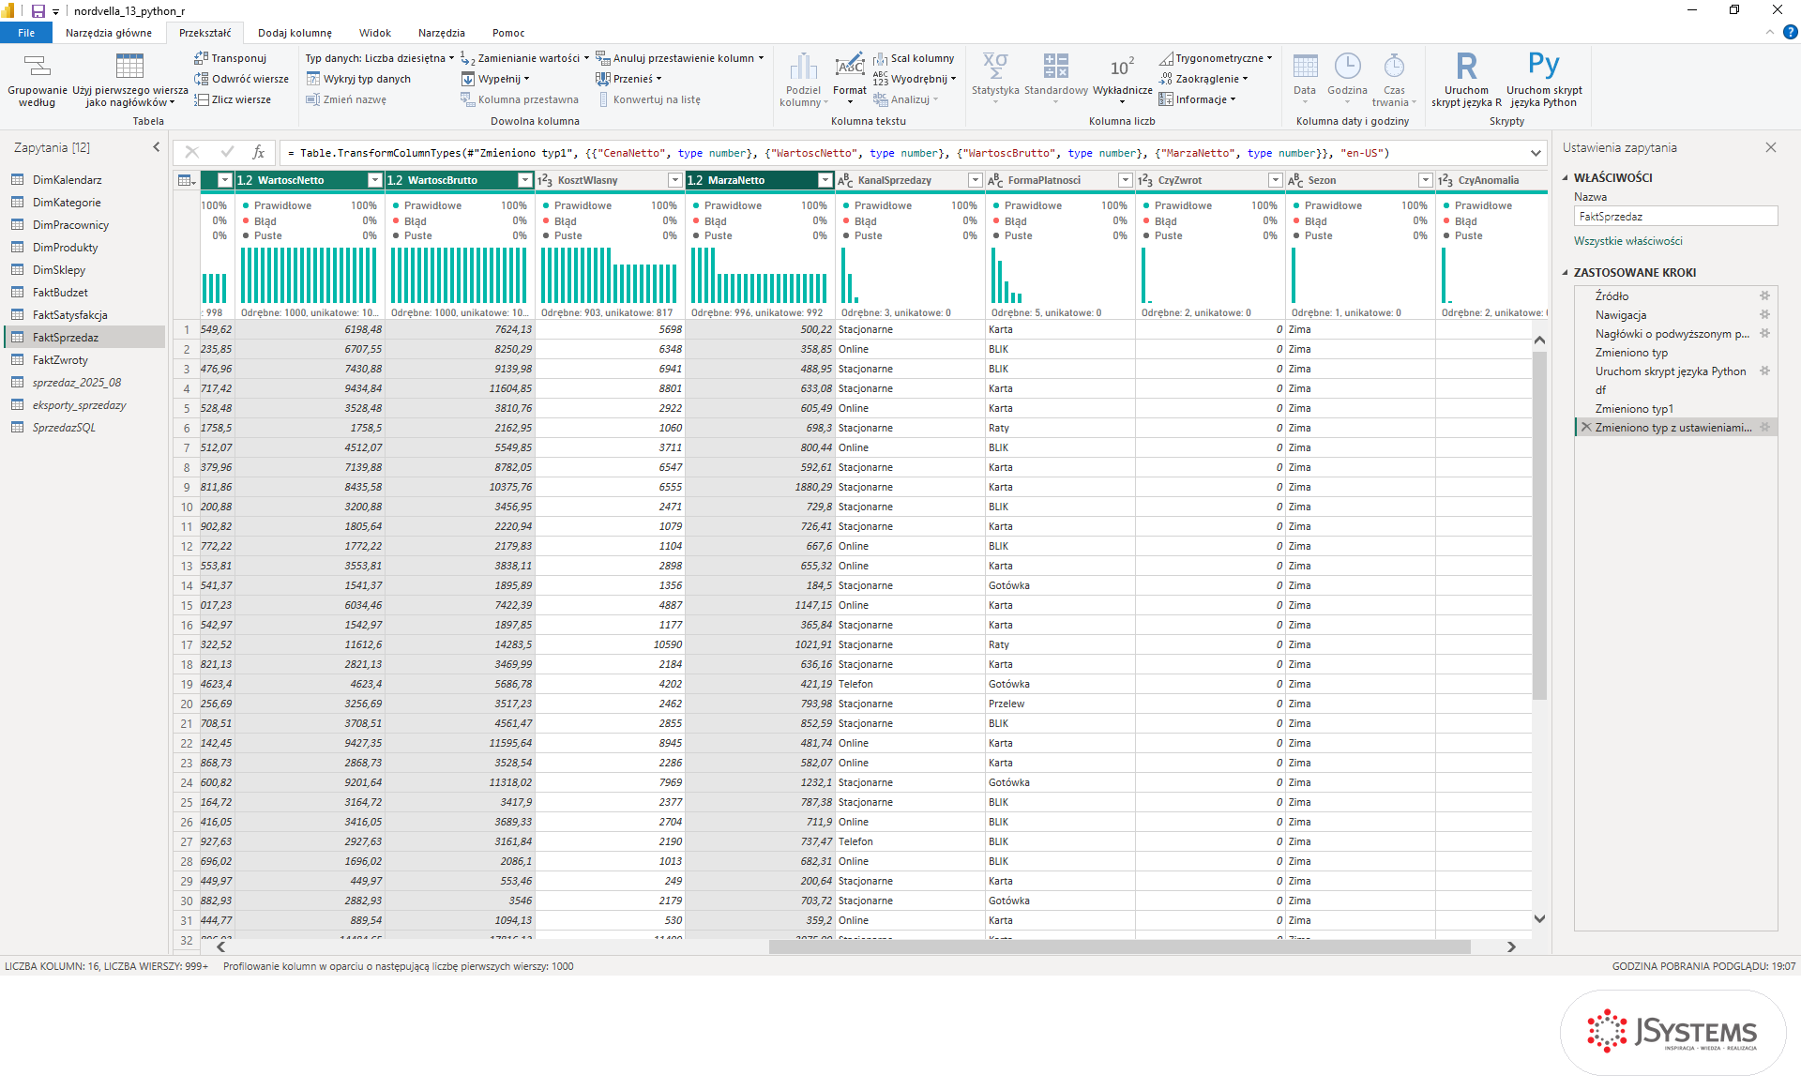Open gear settings for Źródło step
The image size is (1801, 1090).
[x=1764, y=296]
